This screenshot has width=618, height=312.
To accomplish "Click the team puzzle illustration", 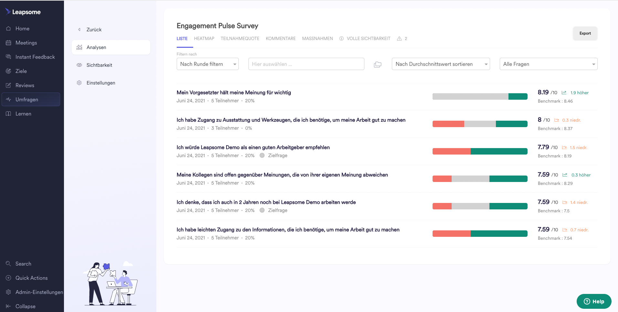I will point(111,283).
